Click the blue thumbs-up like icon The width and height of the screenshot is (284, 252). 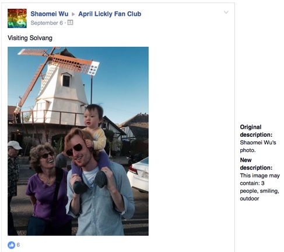pyautogui.click(x=12, y=245)
